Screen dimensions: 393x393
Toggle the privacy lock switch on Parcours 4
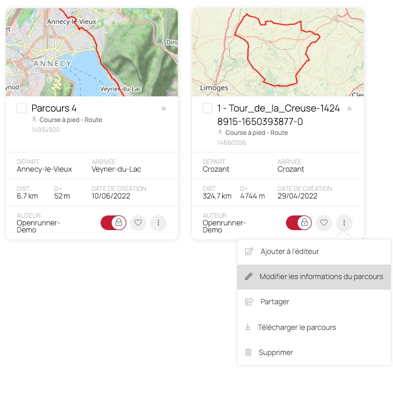[113, 222]
